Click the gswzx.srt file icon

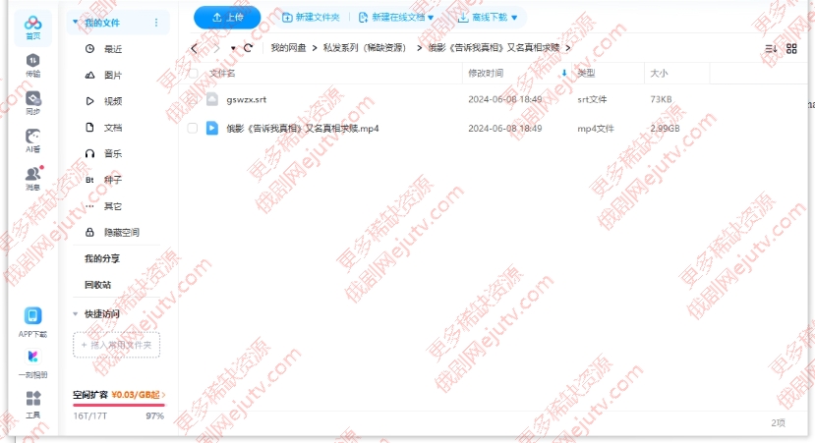[212, 99]
